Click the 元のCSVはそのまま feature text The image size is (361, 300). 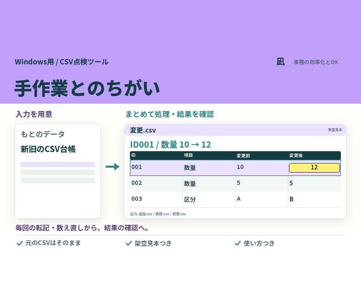click(x=53, y=243)
